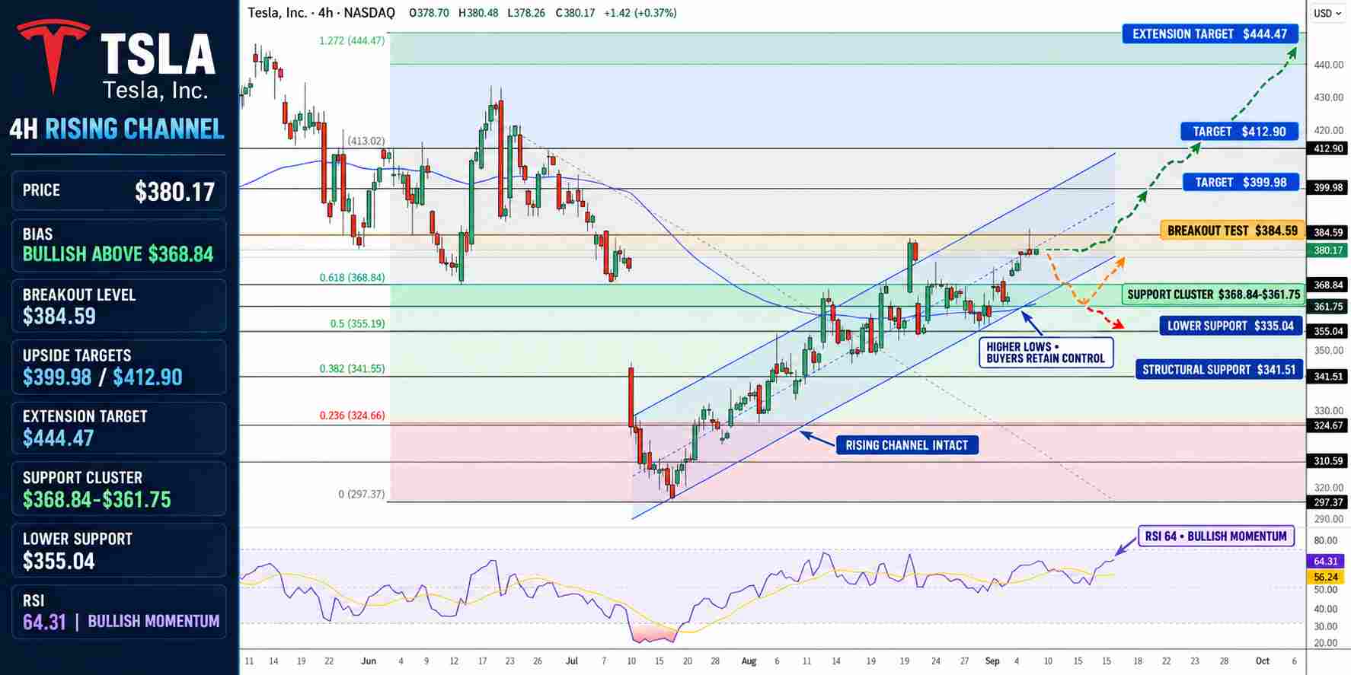Image resolution: width=1351 pixels, height=675 pixels.
Task: Click the 4H RISING CHANNEL heading
Action: [117, 129]
